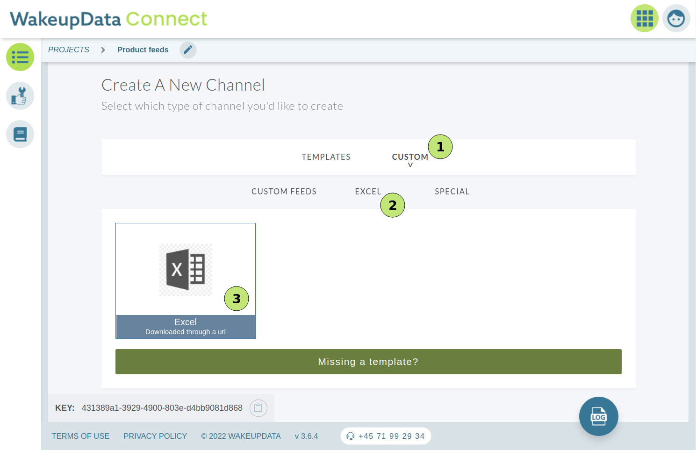The image size is (696, 450).
Task: Click the Excel spreadsheet icon
Action: [x=186, y=270]
